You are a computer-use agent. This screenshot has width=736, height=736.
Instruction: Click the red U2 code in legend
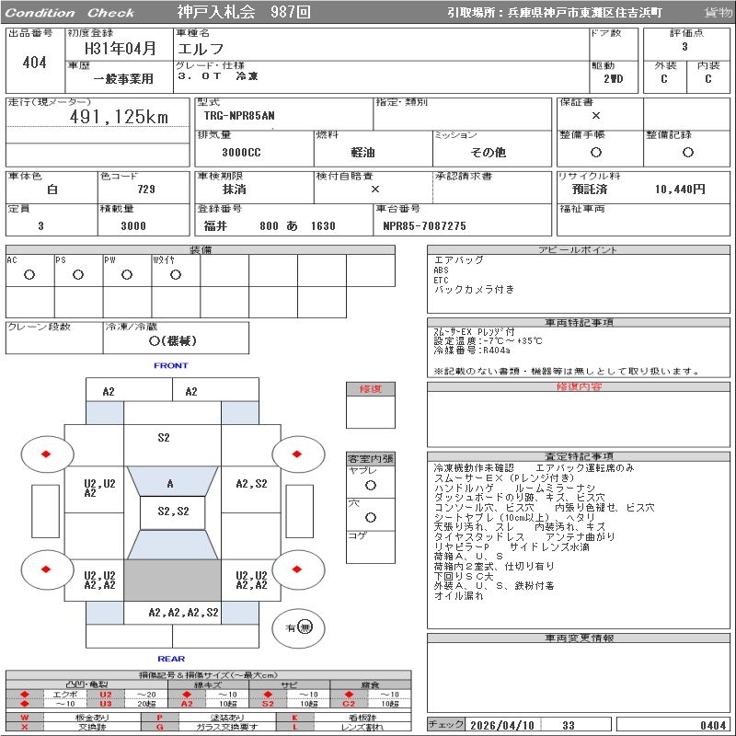click(105, 695)
